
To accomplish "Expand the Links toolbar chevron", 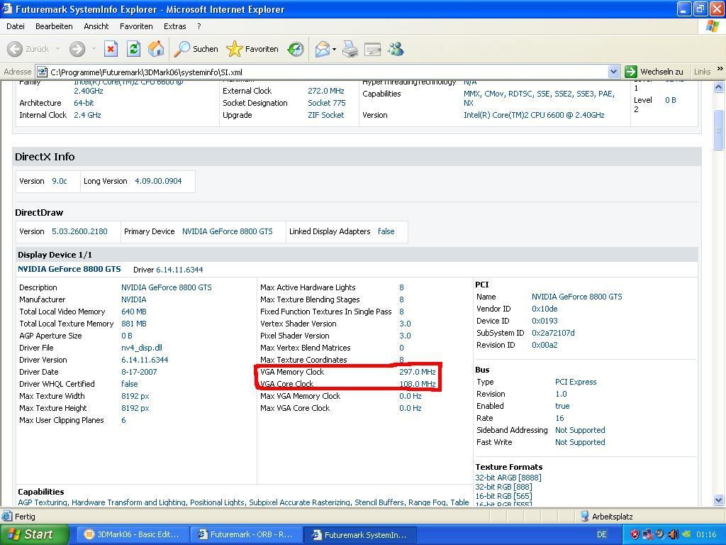I will point(720,69).
